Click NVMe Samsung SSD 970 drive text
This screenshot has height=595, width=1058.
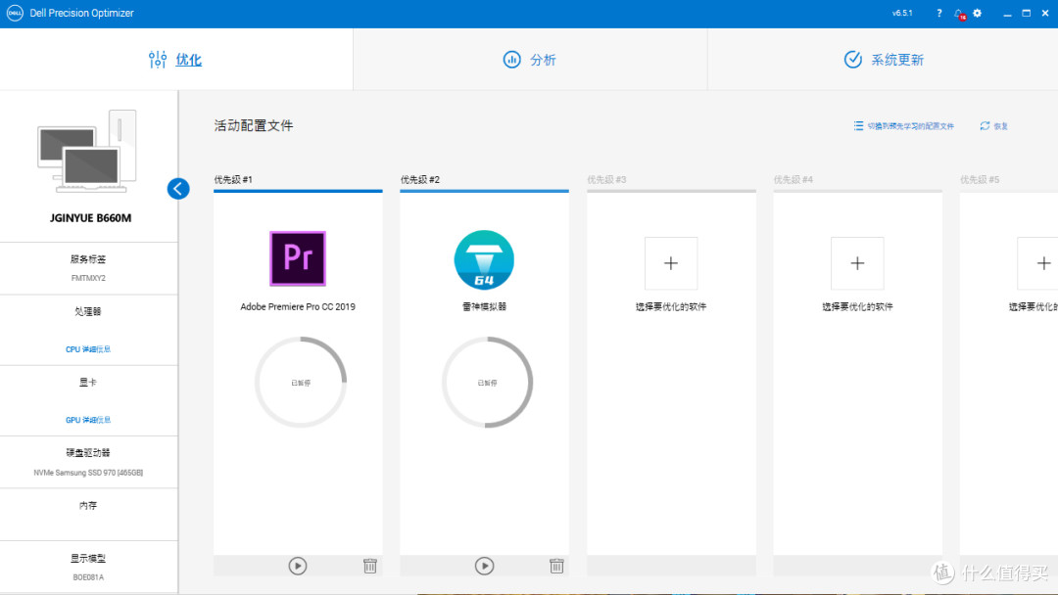click(x=88, y=473)
